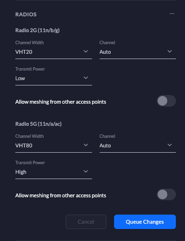Image resolution: width=185 pixels, height=241 pixels.
Task: Open the 5G Channel Auto dropdown
Action: pyautogui.click(x=138, y=145)
